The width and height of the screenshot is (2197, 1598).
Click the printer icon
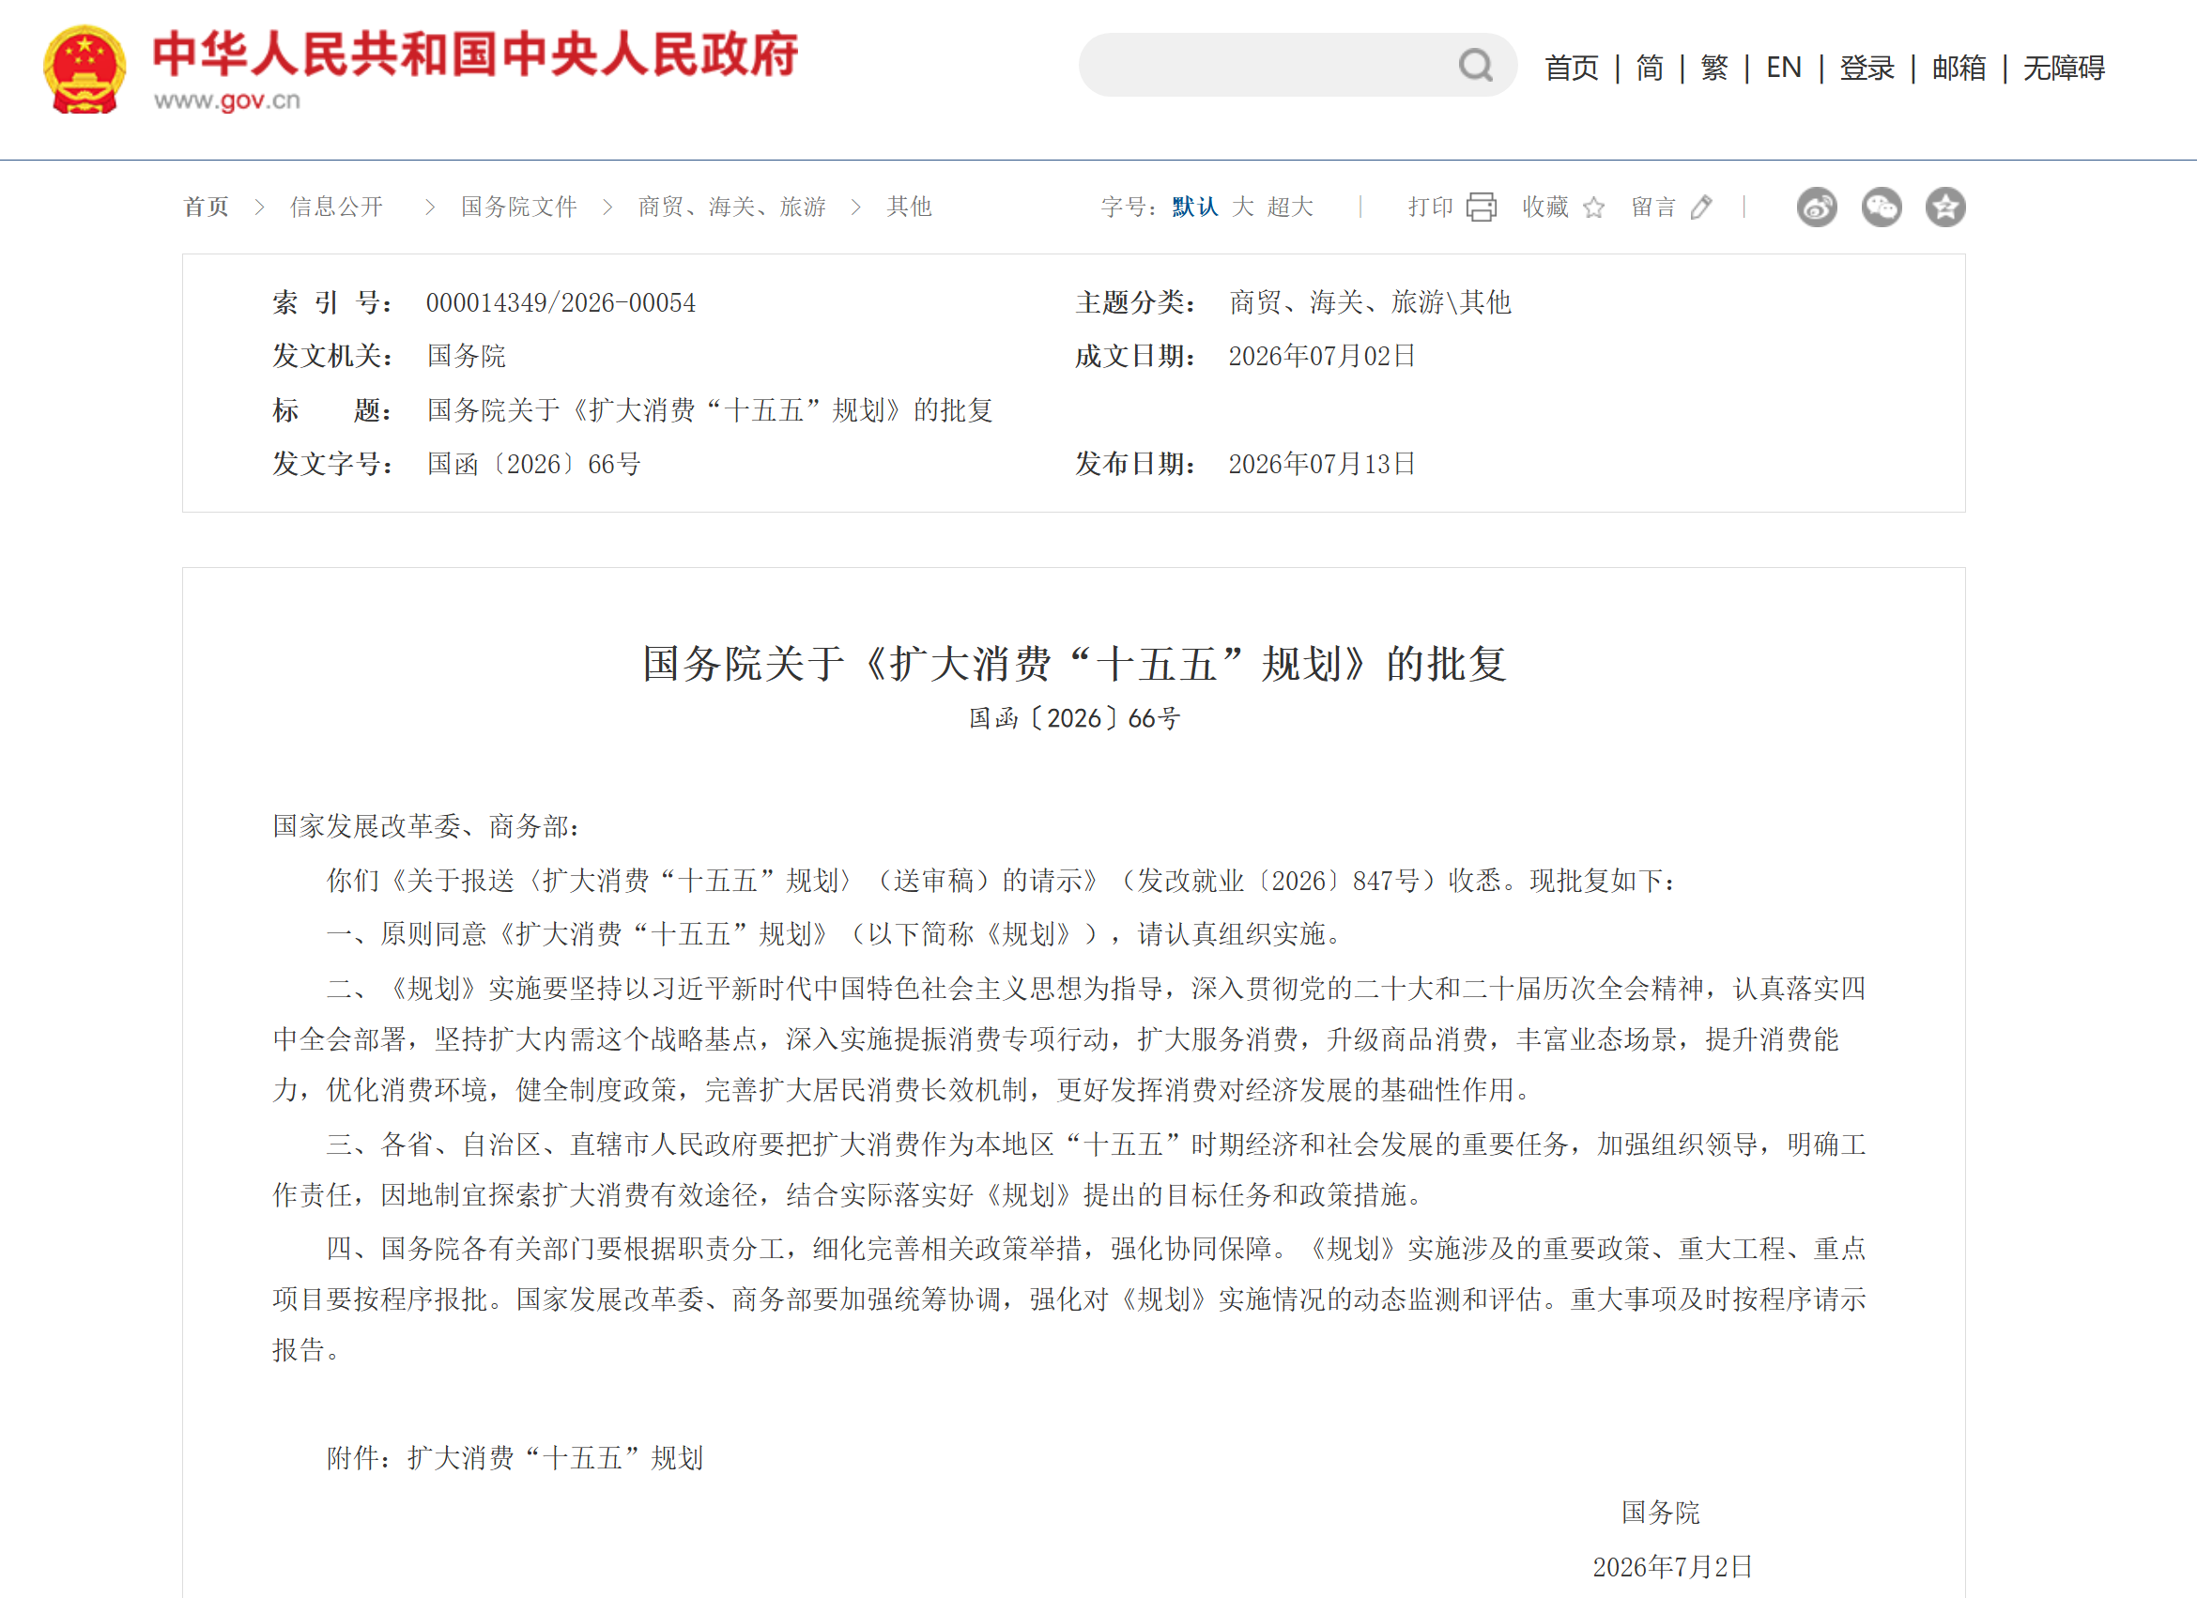[1481, 207]
